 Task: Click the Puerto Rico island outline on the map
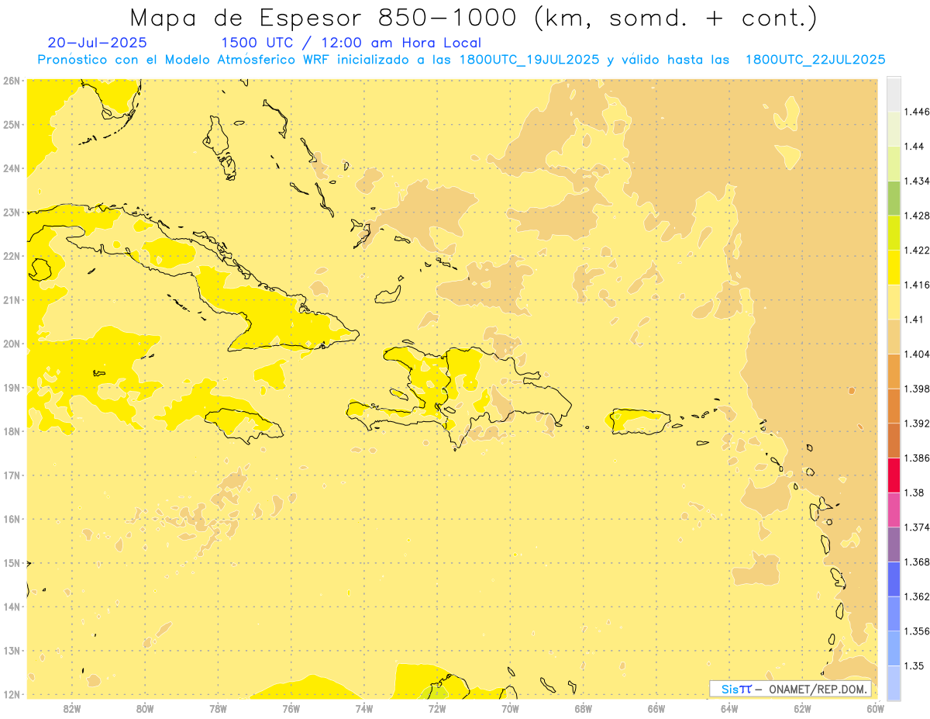pos(639,421)
